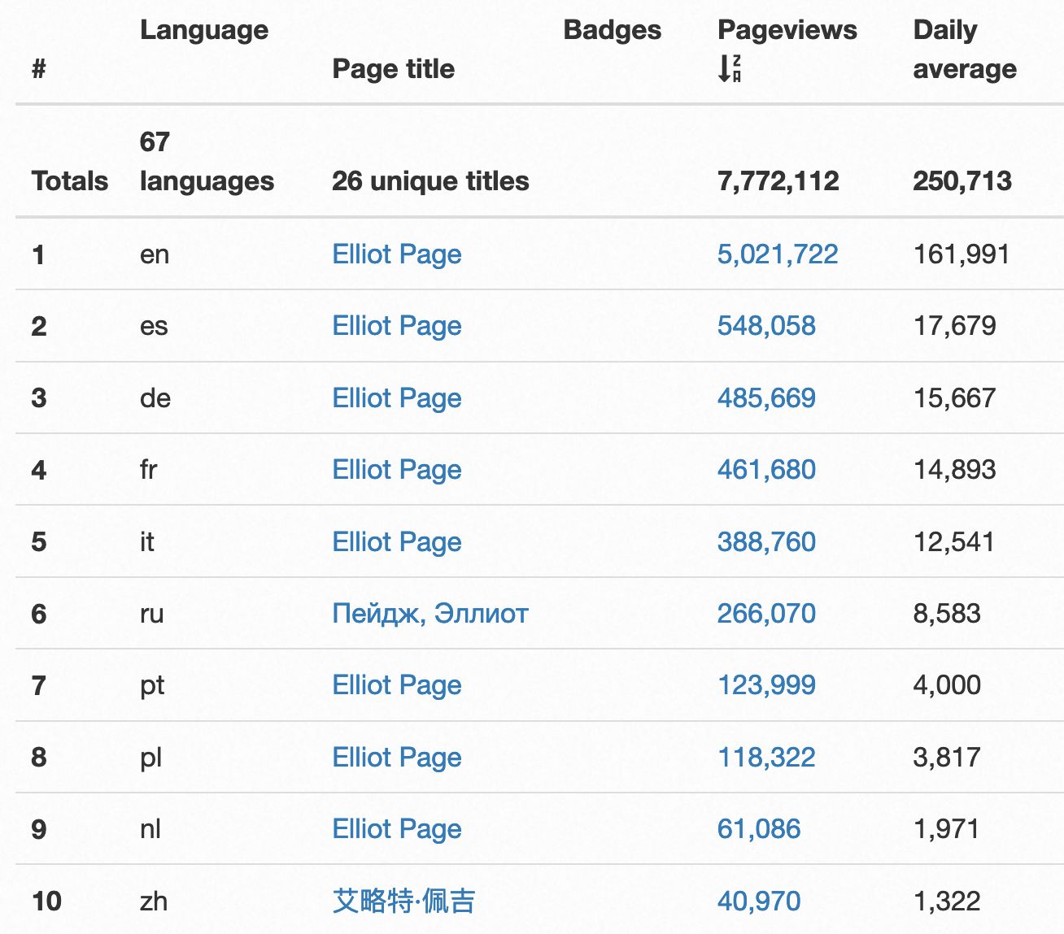
Task: Sort by rank number (#) column header
Action: [x=38, y=69]
